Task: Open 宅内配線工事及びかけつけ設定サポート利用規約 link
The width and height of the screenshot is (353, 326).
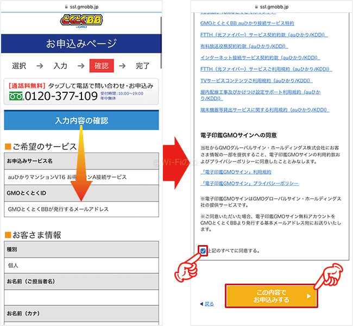Action: pos(260,95)
